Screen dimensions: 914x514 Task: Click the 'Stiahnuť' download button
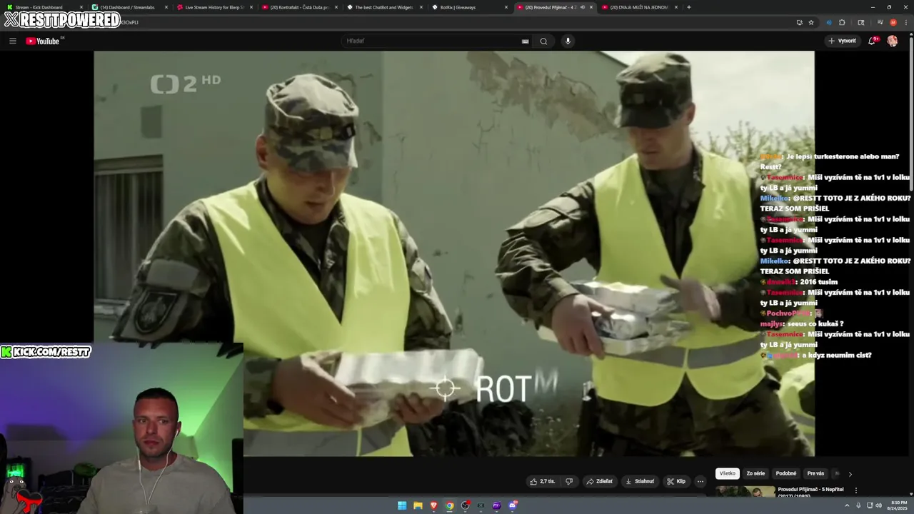coord(640,481)
